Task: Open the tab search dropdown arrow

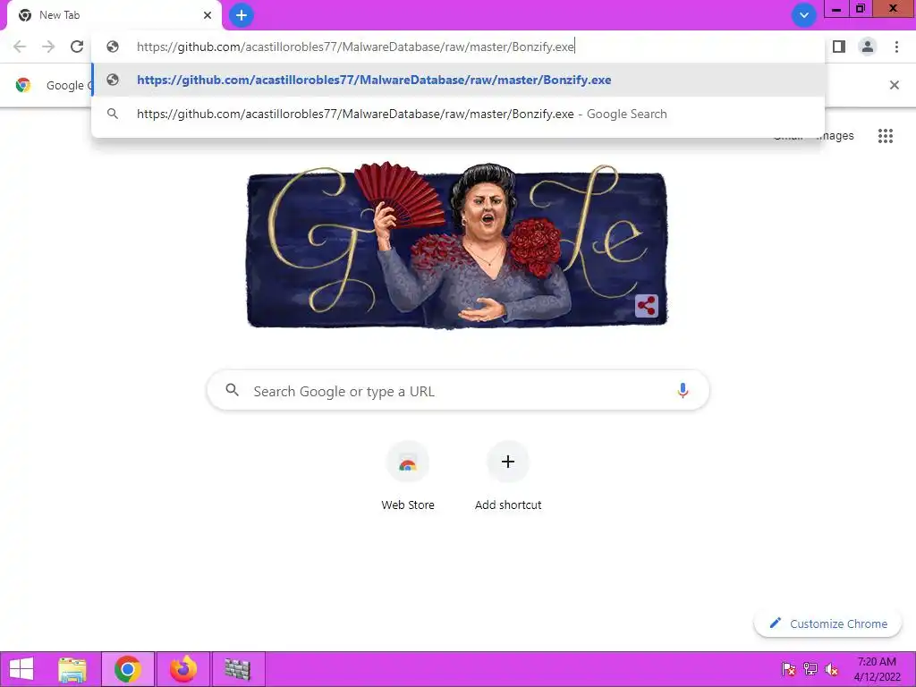Action: 804,15
